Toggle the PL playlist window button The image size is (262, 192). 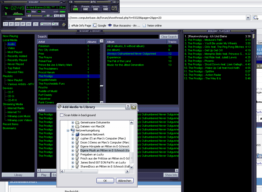point(63,16)
